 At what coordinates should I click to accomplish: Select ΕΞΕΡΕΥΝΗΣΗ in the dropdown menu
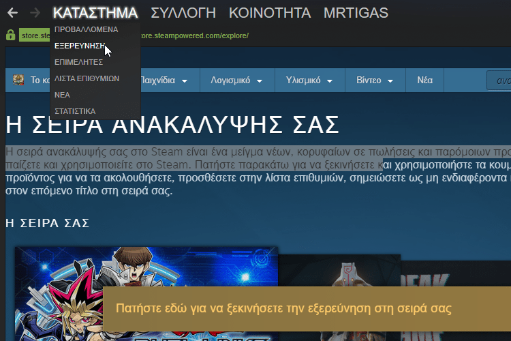pyautogui.click(x=80, y=46)
